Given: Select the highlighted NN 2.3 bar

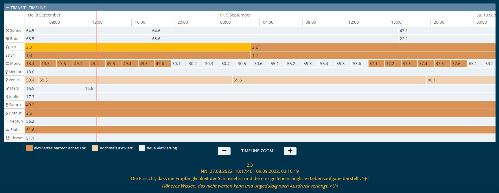Looking at the screenshot, I should 137,47.
